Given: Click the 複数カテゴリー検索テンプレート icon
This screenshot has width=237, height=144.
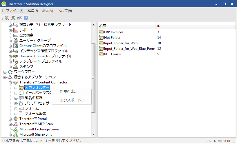Looking at the screenshot, I should [x=16, y=25].
